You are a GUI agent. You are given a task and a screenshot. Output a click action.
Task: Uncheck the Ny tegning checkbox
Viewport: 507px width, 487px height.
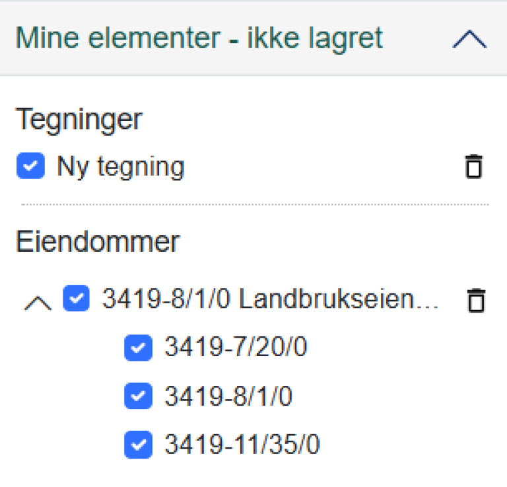click(x=30, y=167)
